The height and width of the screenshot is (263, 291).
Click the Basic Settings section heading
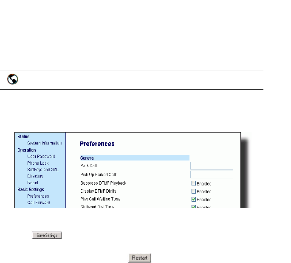[x=31, y=189]
